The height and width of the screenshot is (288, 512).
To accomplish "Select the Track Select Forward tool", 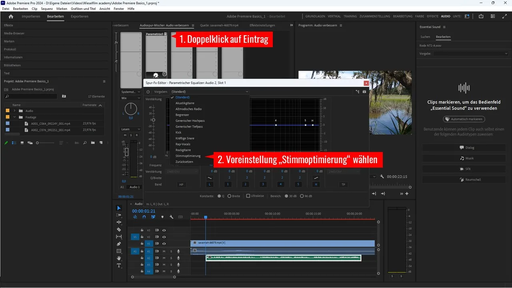I will coord(119,215).
